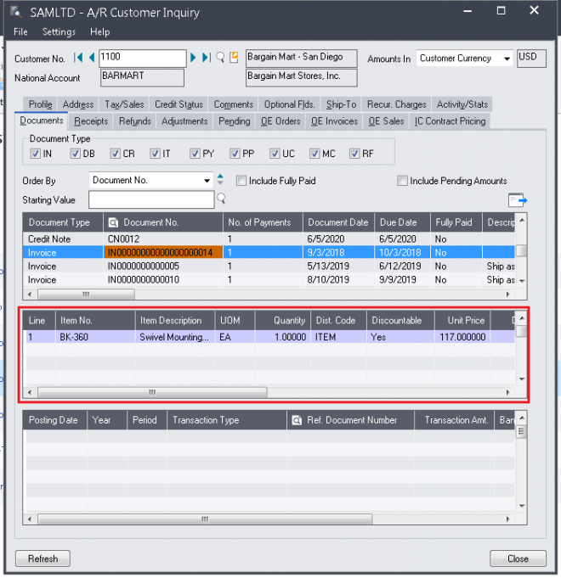Click new customer document icon
Image resolution: width=561 pixels, height=578 pixels.
(x=233, y=58)
